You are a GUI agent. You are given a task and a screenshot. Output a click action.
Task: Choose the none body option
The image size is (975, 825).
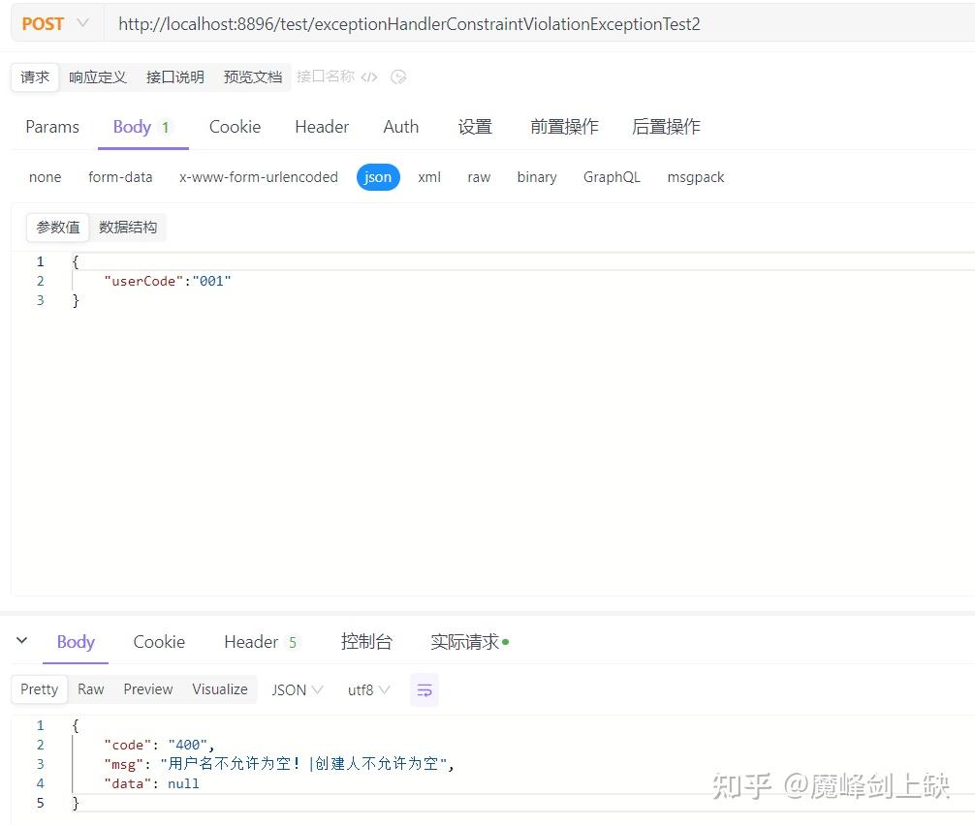(x=45, y=177)
